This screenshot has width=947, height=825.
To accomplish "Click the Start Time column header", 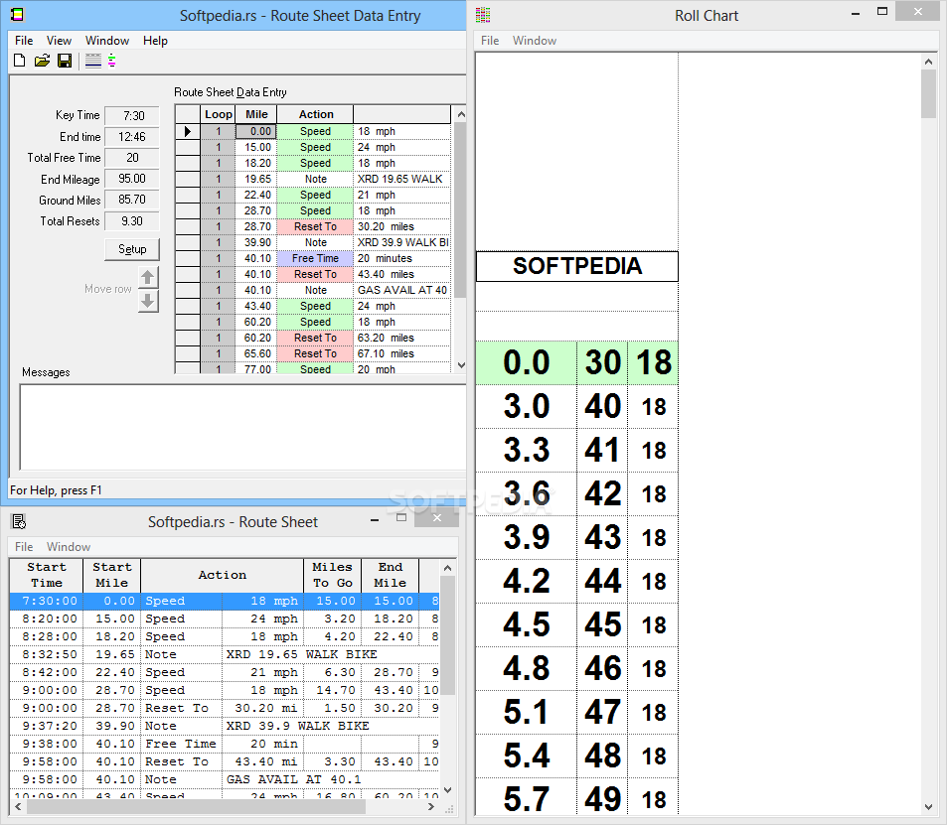I will coord(46,575).
